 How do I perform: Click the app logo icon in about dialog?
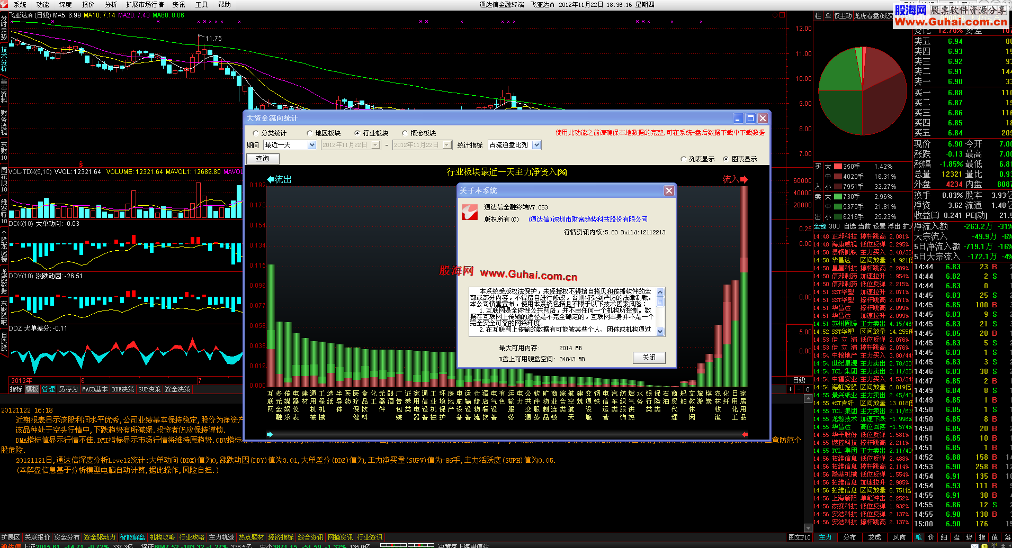click(469, 212)
